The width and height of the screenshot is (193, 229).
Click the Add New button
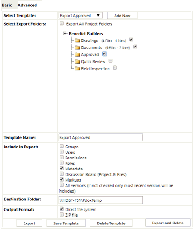122,16
